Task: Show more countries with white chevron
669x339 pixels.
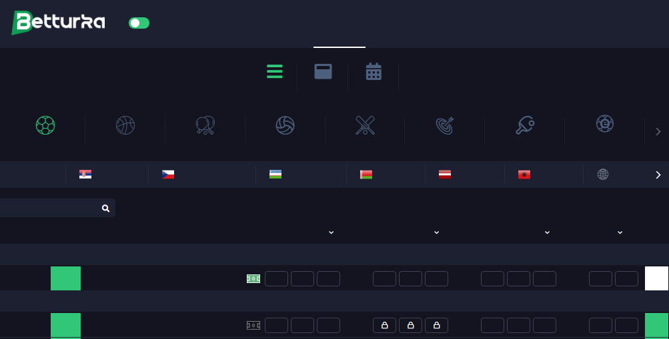Action: (658, 174)
